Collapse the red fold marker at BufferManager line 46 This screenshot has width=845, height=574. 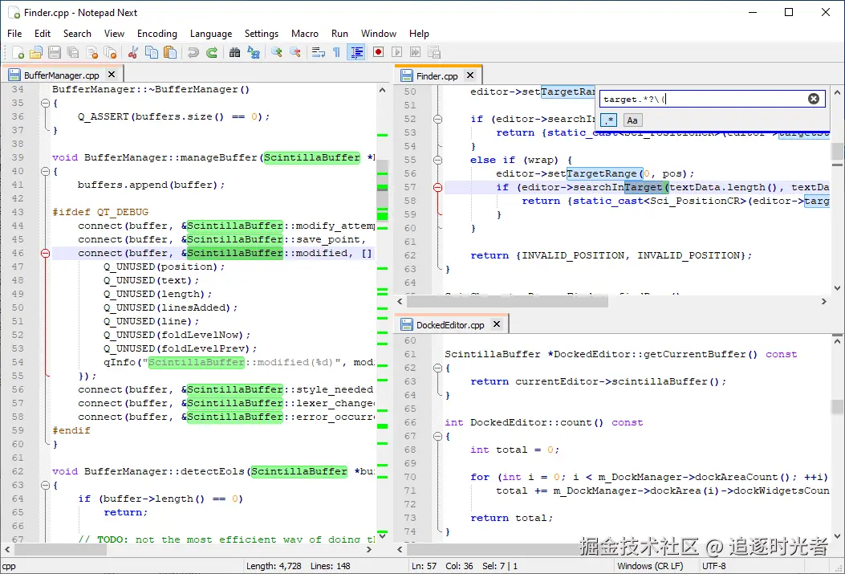[45, 253]
